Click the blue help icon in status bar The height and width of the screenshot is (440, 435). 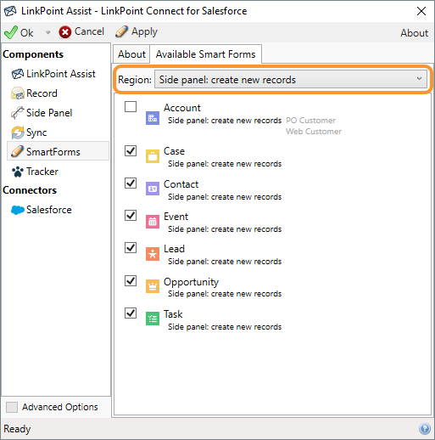click(425, 429)
